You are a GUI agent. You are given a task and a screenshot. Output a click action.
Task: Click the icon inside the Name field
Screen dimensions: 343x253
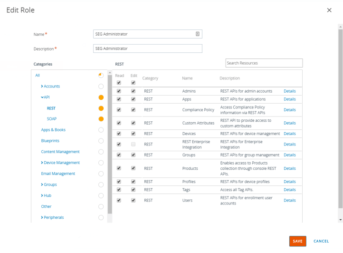[197, 34]
